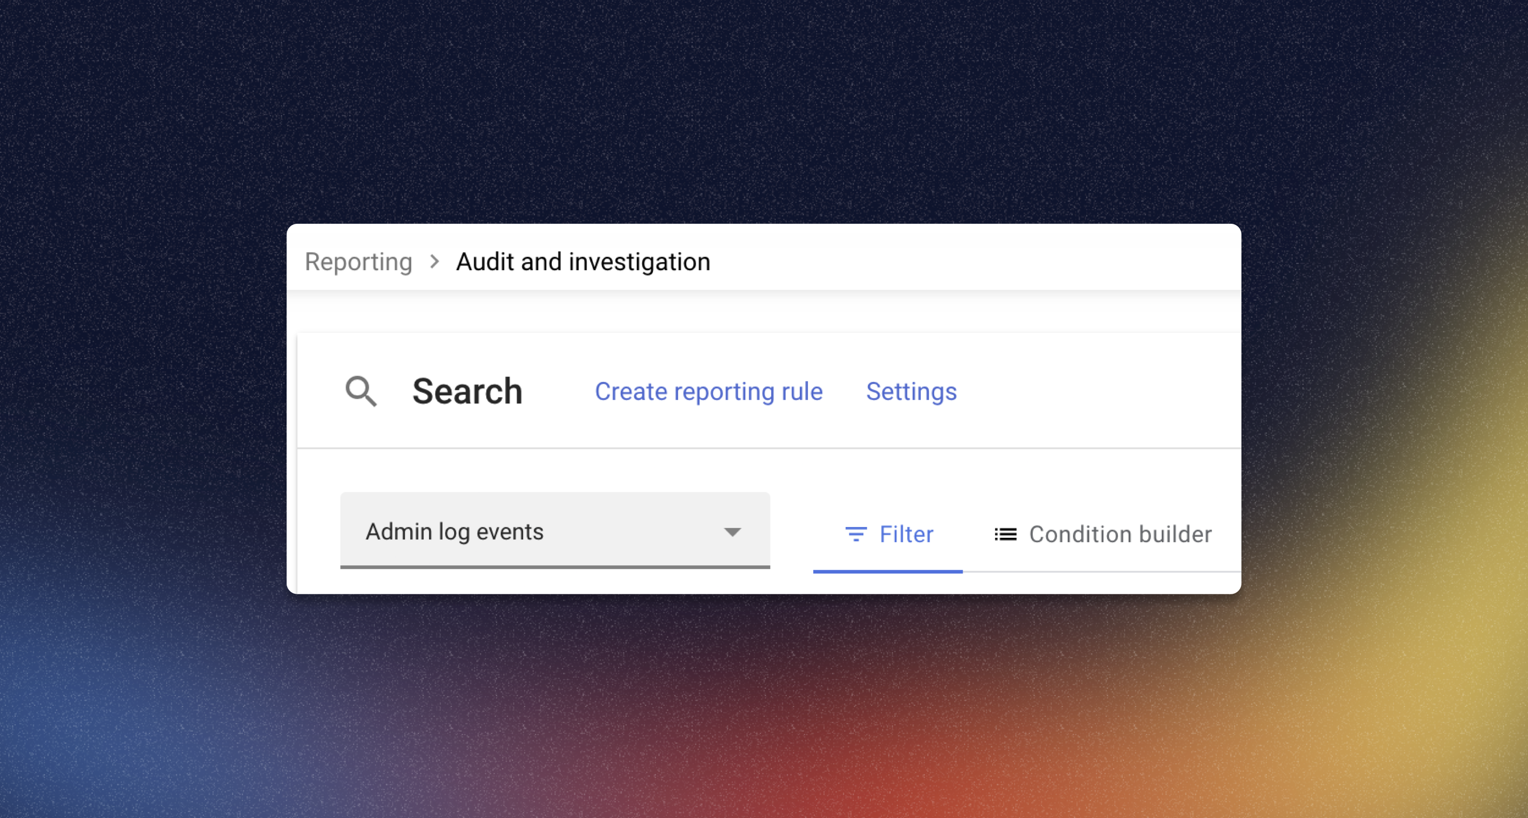Select the Audit and investigation breadcrumb
This screenshot has width=1528, height=818.
pyautogui.click(x=583, y=261)
